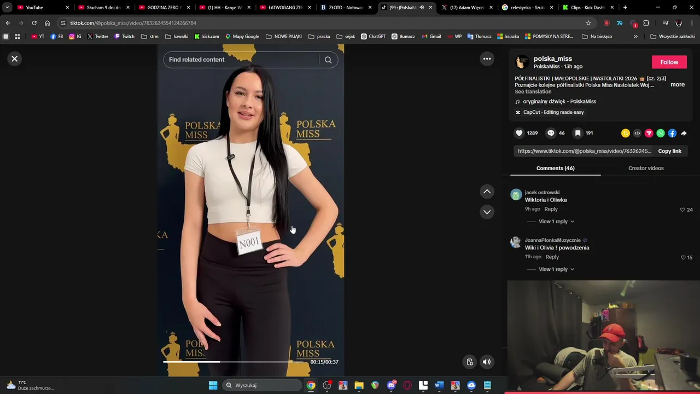
Task: Open 'oryginalny dźwięk - PolskaMiss' sound link
Action: click(559, 102)
